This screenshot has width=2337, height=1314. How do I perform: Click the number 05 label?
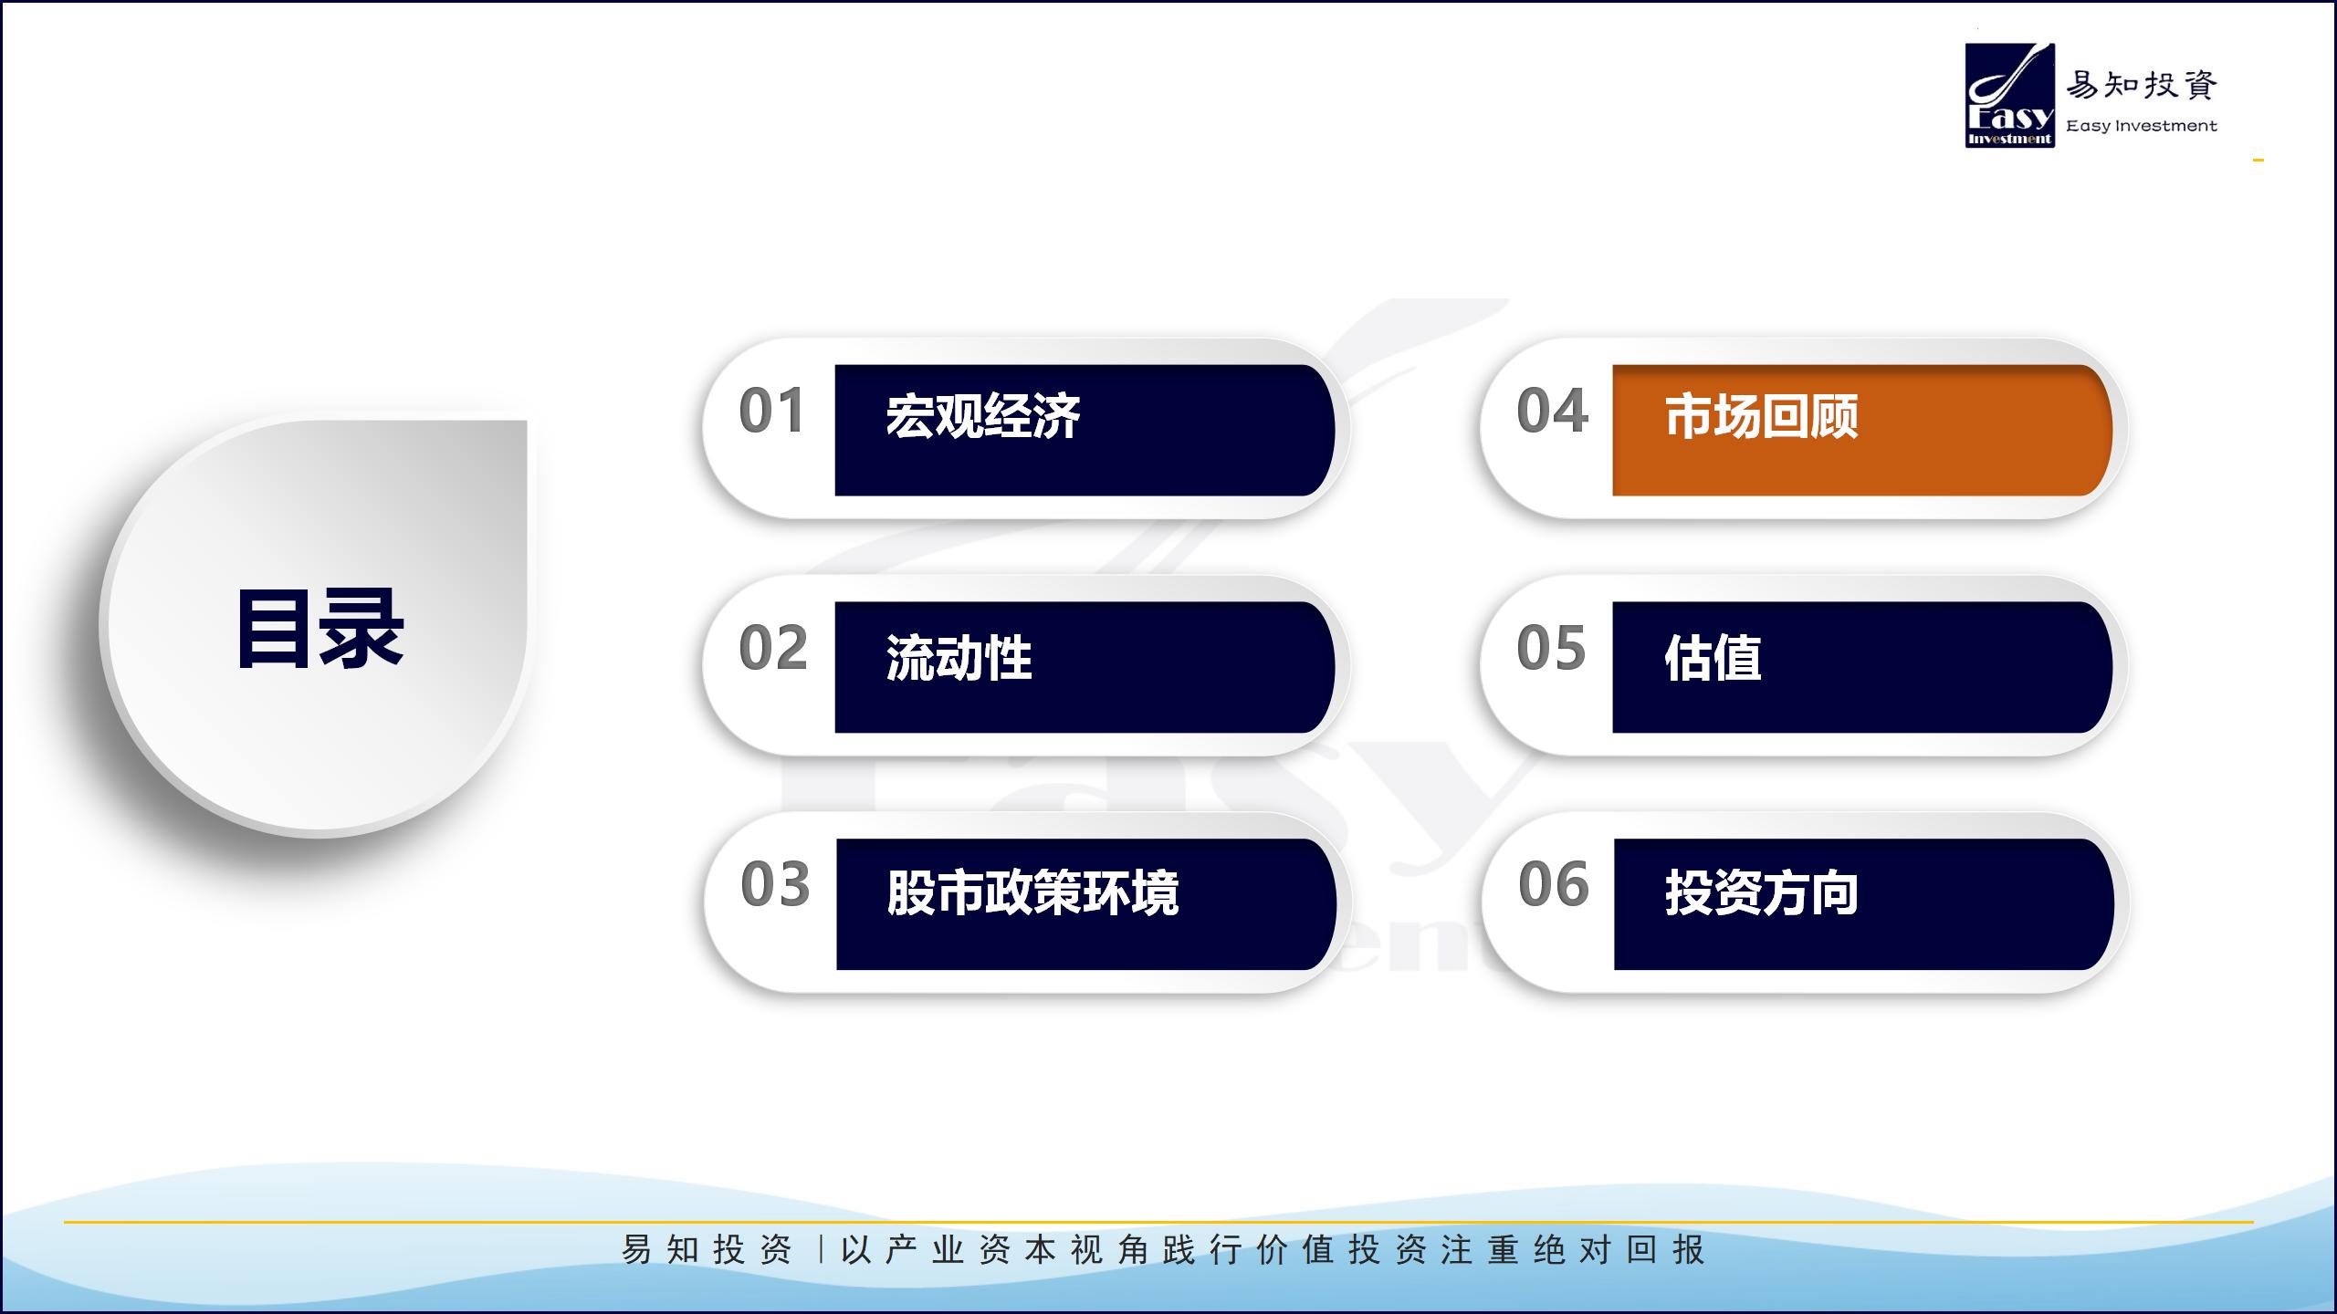(1551, 648)
